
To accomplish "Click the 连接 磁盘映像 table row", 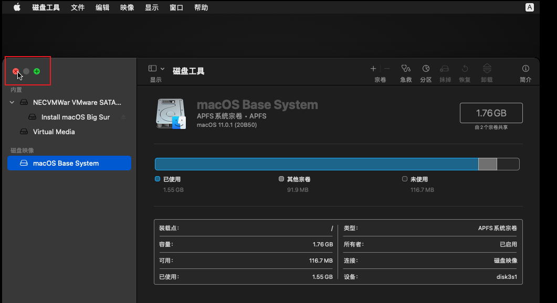I will 430,261.
